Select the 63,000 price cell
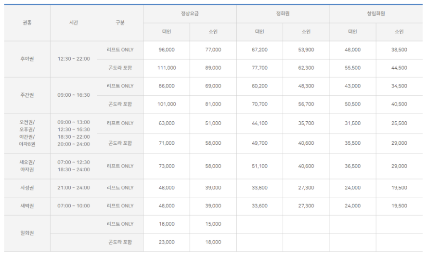The width and height of the screenshot is (427, 257). point(167,123)
